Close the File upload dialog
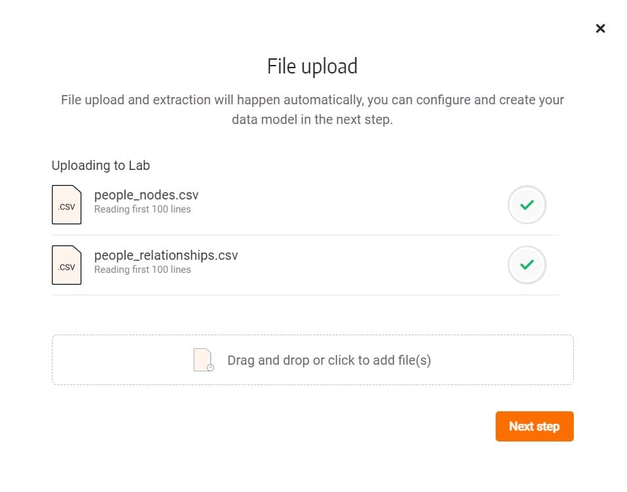Screen dimensions: 627x492 click(600, 28)
